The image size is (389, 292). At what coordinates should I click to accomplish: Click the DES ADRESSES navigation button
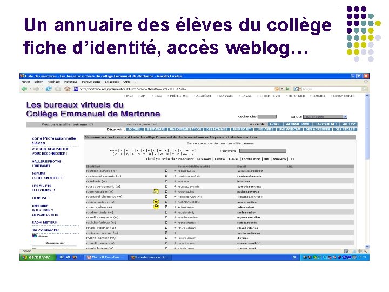point(318,129)
